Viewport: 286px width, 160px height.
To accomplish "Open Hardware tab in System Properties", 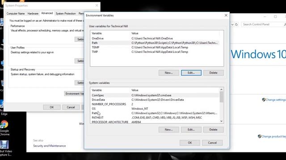I will [33, 14].
